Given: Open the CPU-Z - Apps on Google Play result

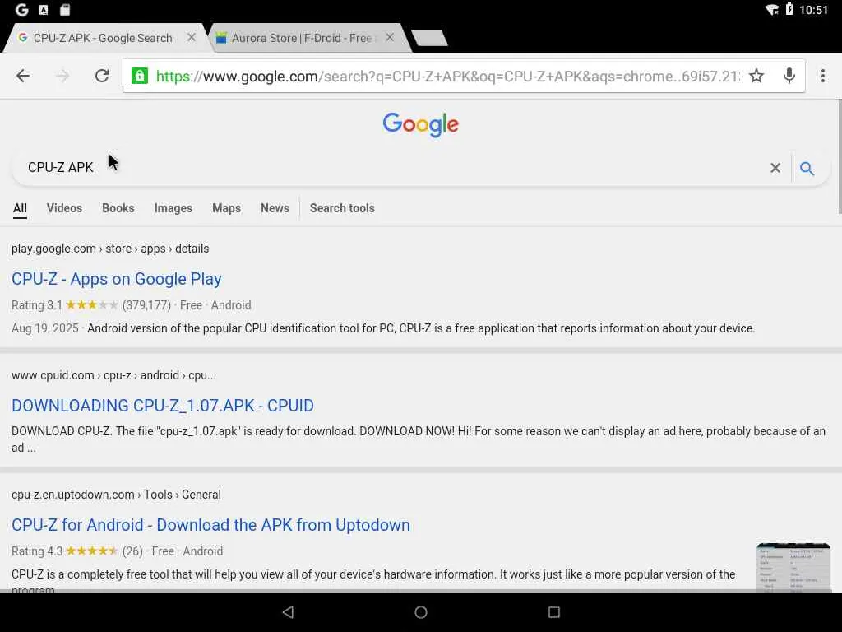Looking at the screenshot, I should coord(117,279).
